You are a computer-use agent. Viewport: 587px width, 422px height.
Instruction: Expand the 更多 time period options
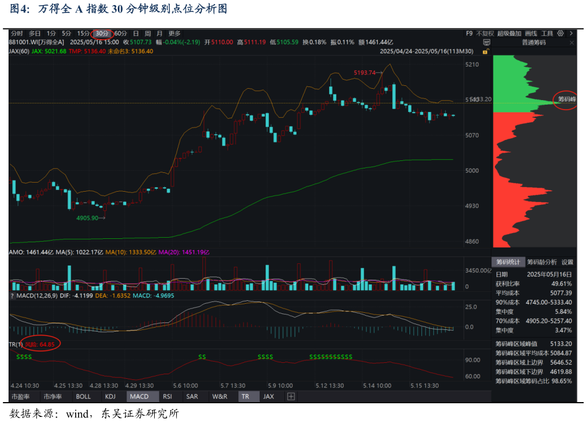pos(174,34)
